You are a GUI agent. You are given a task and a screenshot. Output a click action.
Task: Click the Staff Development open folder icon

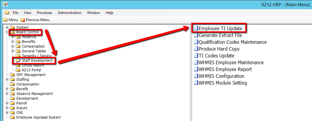(18, 61)
